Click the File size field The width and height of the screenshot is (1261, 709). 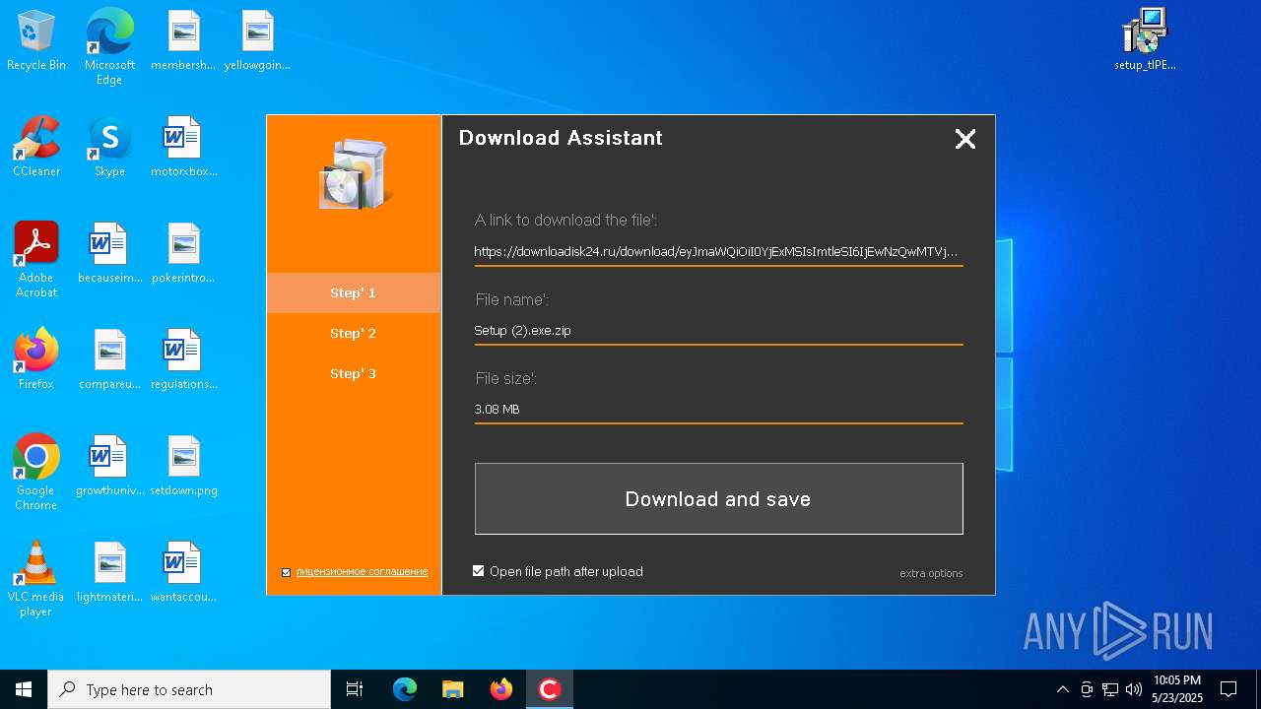pyautogui.click(x=718, y=410)
